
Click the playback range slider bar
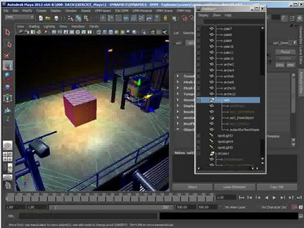[111, 208]
